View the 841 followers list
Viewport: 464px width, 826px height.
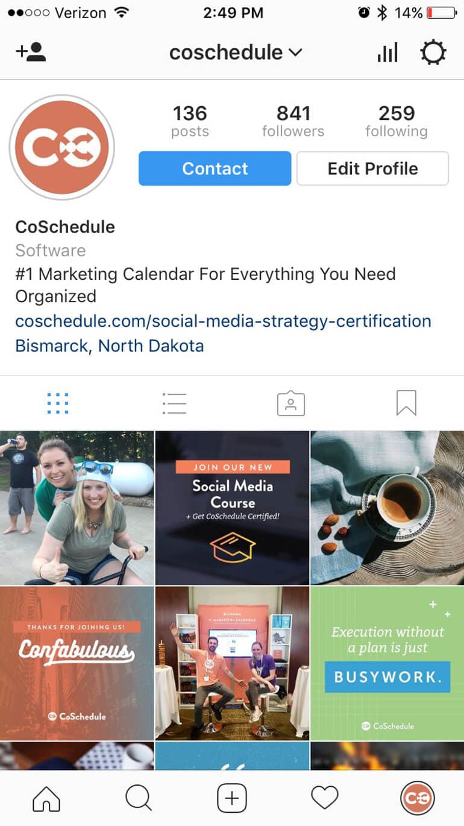293,121
